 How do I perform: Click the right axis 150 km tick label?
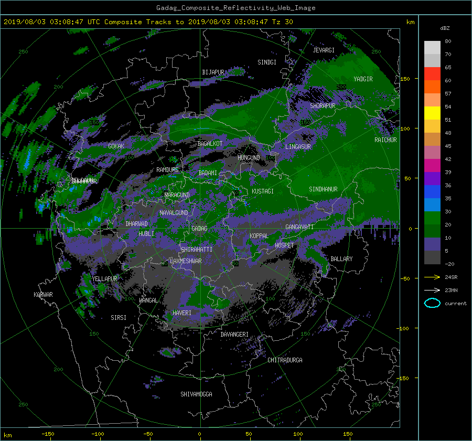click(x=405, y=79)
